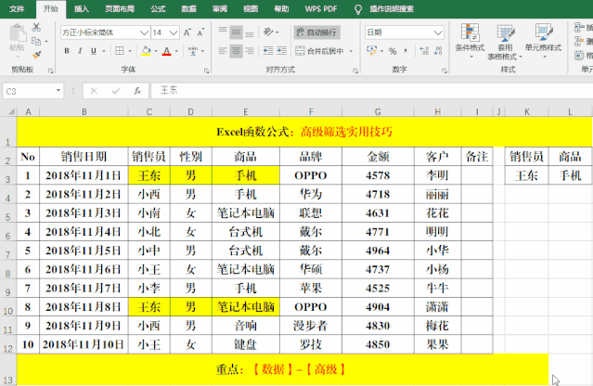Toggle Italic formatting
The height and width of the screenshot is (386, 593).
(79, 52)
